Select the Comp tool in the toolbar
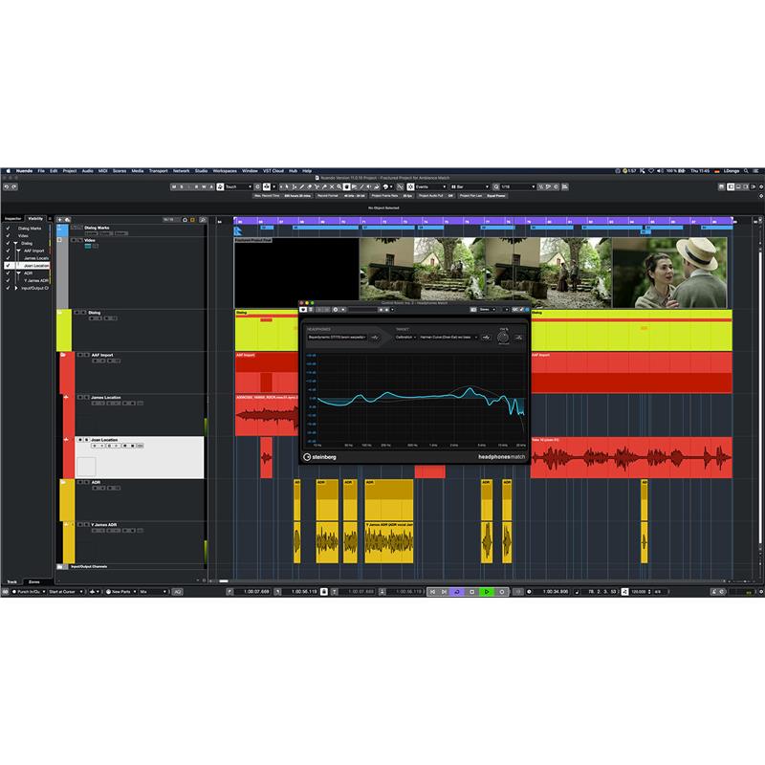This screenshot has height=765, width=765. (x=346, y=186)
